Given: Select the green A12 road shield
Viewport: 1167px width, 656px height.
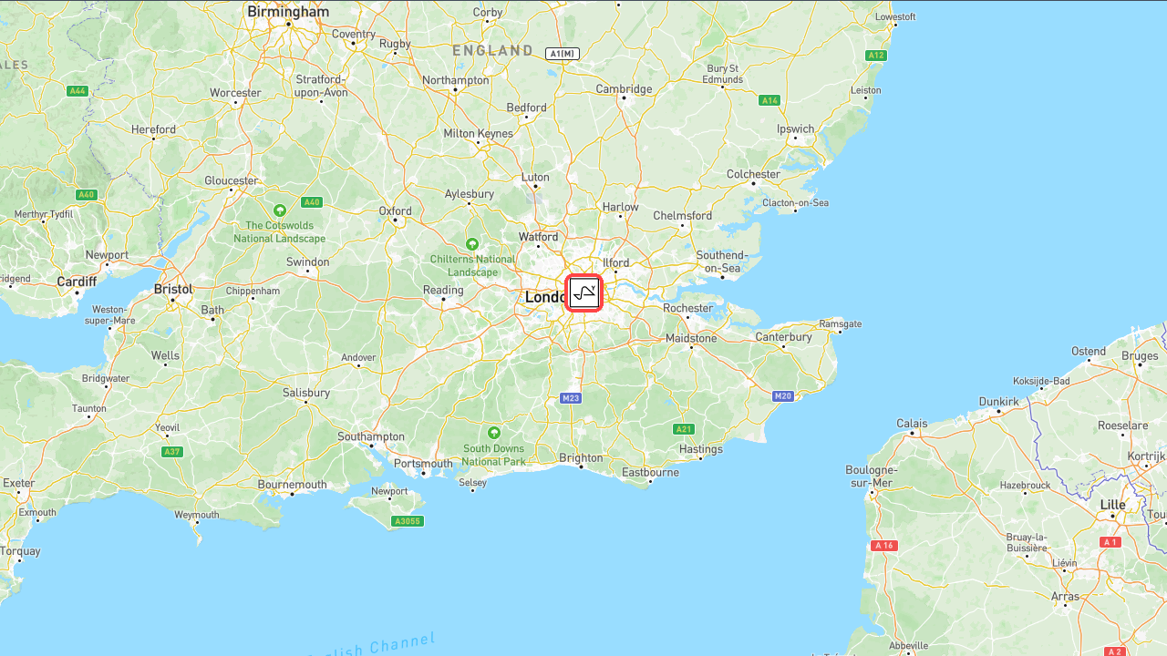Looking at the screenshot, I should point(876,56).
